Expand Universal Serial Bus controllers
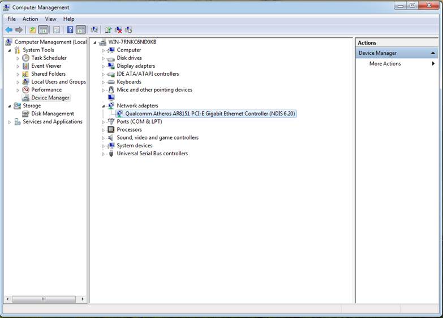Image resolution: width=443 pixels, height=318 pixels. pos(104,154)
